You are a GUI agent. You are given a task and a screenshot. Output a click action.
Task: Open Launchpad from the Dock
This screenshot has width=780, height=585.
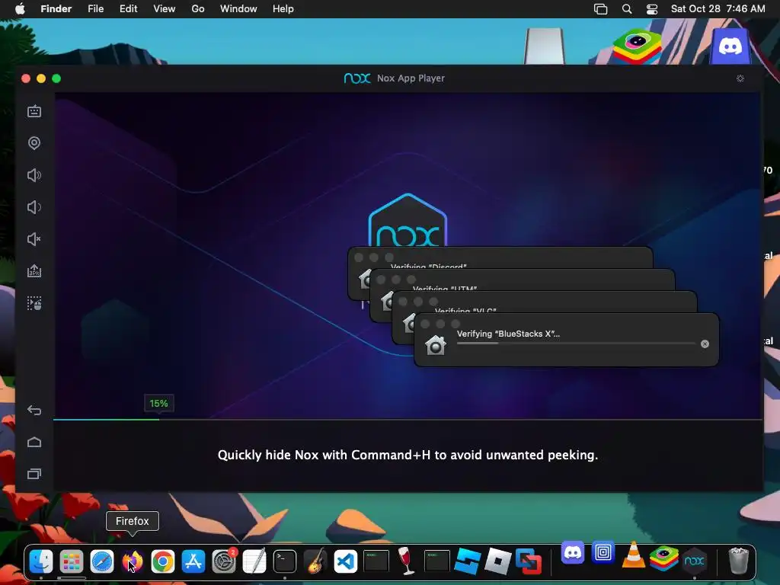click(x=72, y=561)
